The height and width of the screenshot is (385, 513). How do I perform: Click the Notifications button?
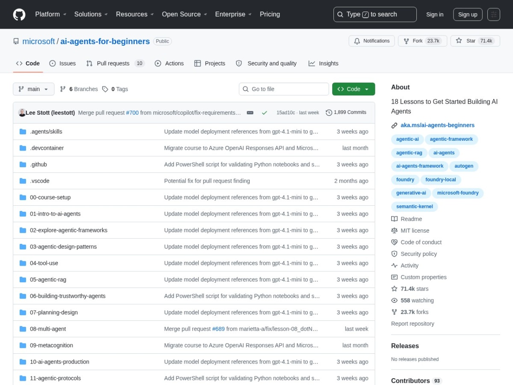(371, 41)
